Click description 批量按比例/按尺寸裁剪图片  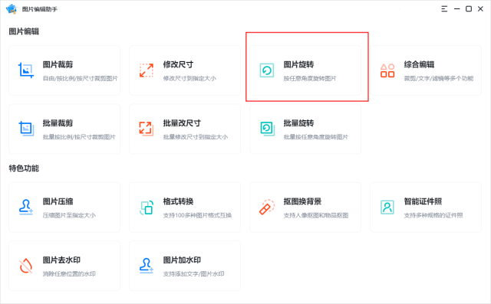pyautogui.click(x=79, y=137)
